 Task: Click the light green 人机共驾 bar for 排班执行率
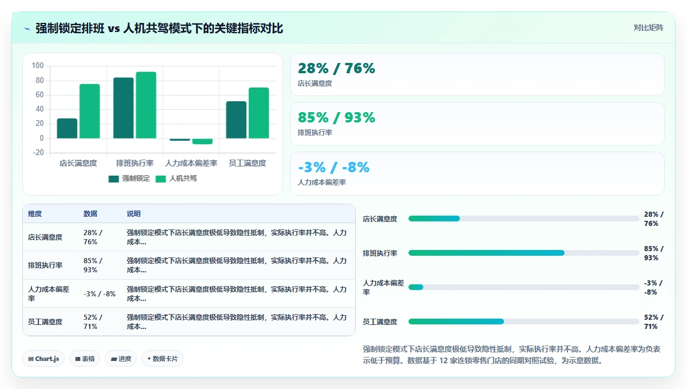(146, 105)
